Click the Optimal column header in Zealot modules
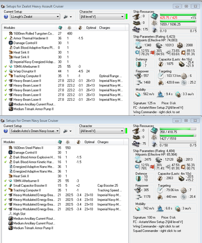 [91, 28]
